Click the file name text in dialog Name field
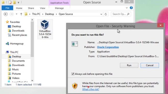 (x=128, y=42)
